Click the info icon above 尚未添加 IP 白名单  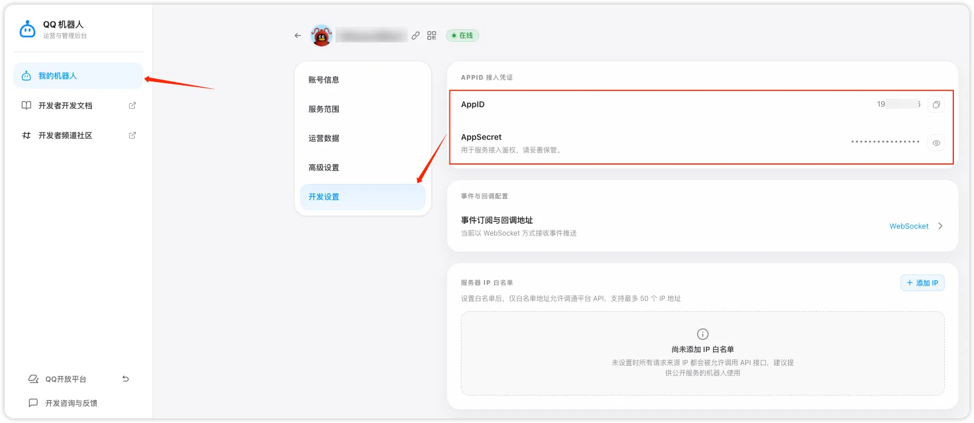click(703, 334)
